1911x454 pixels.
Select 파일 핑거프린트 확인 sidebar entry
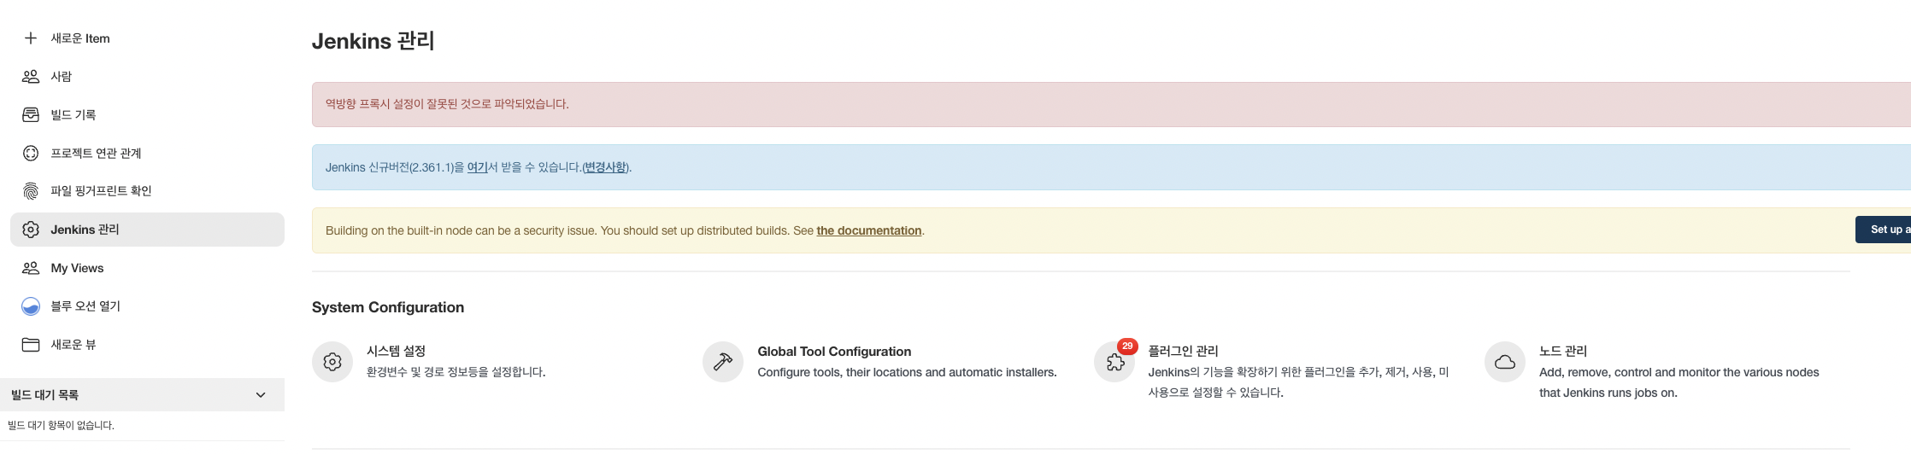(147, 191)
